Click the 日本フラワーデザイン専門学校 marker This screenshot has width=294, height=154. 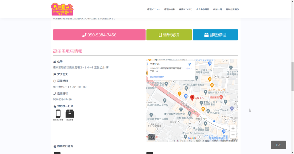157,129
